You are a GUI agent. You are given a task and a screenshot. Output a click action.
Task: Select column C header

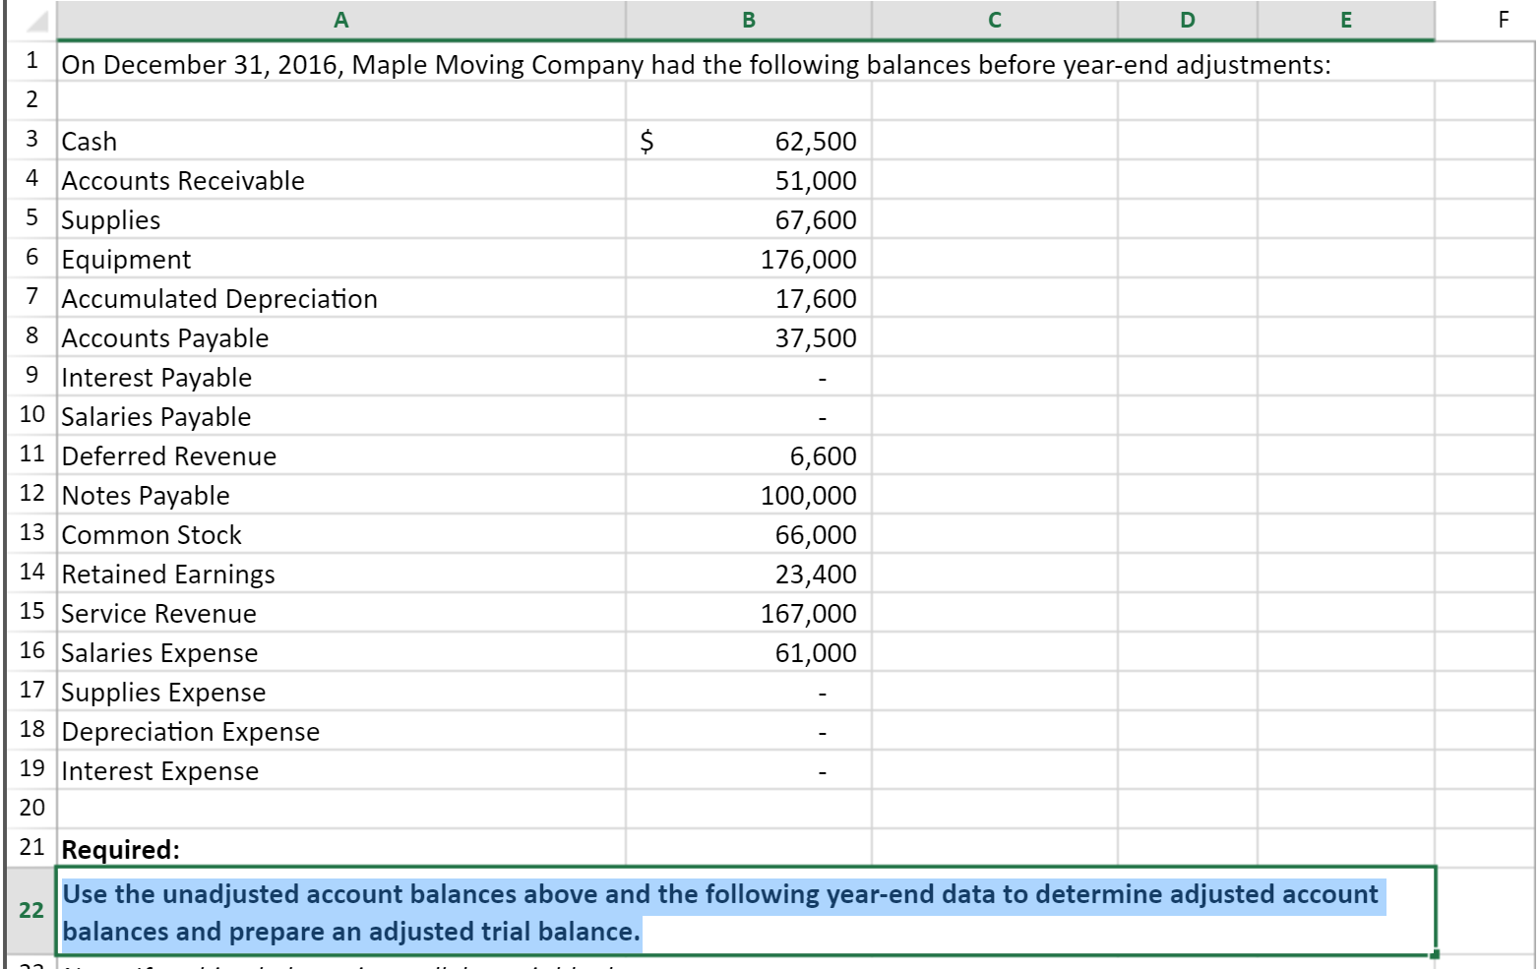995,20
